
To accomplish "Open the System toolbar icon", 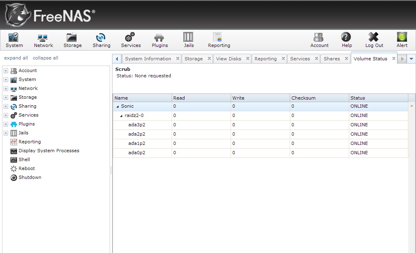I will [14, 40].
